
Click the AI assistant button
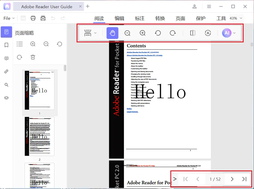(227, 33)
